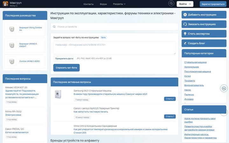Screen dimensions: 229x143
Task: Click Бюрократ VIKING 6 KNIGHT text link
Action: tap(28, 45)
